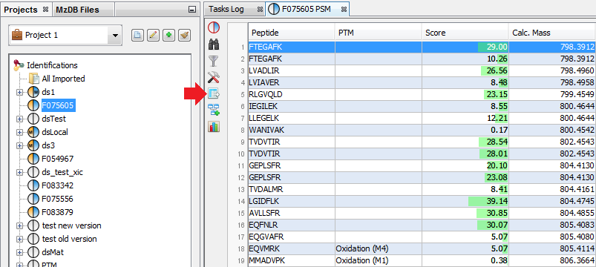Viewport: 596px width, 267px height.
Task: Click the half-circle dataset icon in PSM toolbar
Action: (x=214, y=28)
